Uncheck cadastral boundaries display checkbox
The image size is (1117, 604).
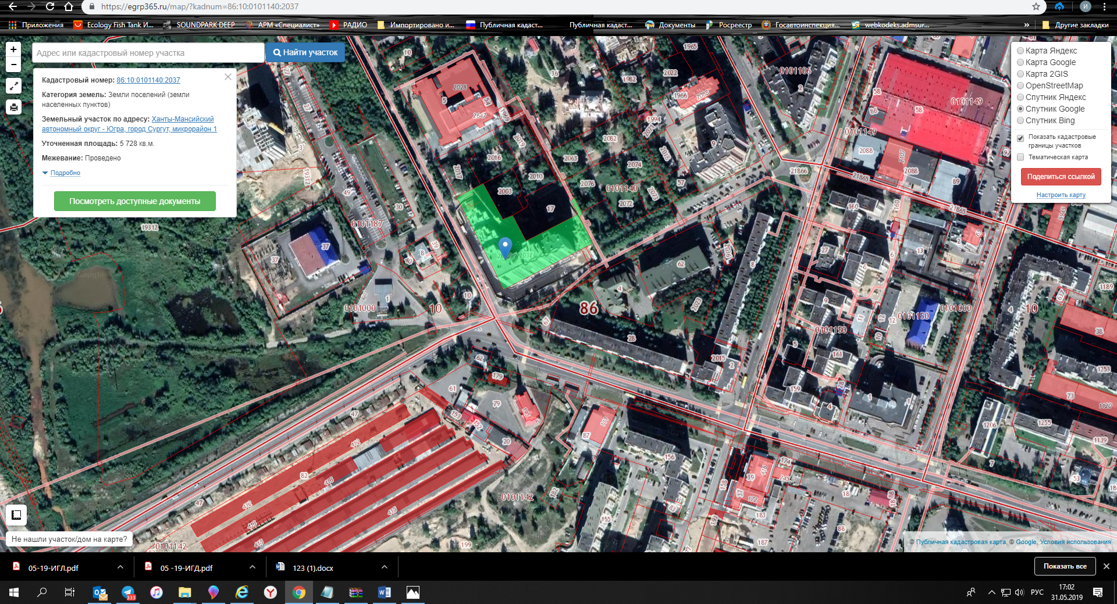[1020, 138]
